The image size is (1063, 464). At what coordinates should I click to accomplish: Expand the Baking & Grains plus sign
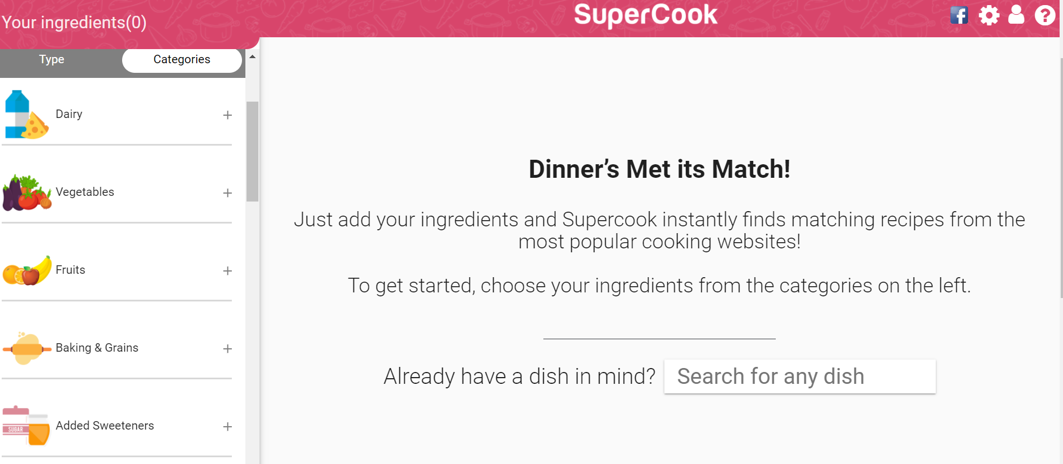tap(227, 349)
